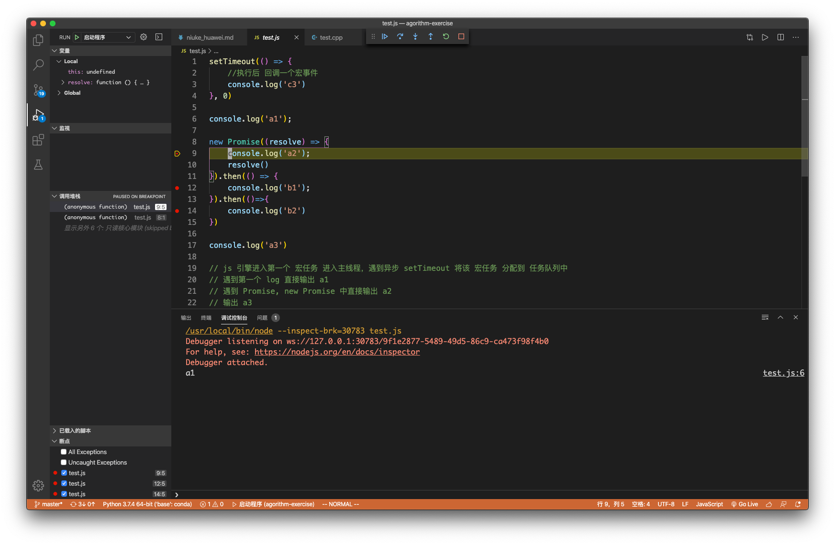Step out in the debug toolbar
This screenshot has width=835, height=545.
[x=431, y=36]
